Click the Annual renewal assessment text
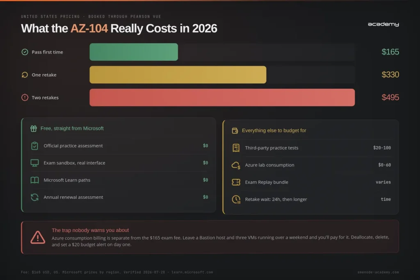 73,197
